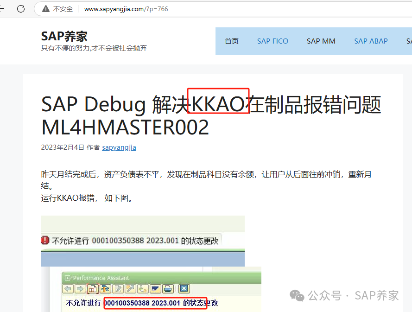Image resolution: width=412 pixels, height=312 pixels.
Task: Click the Performance Assistant message 的状态更改
Action: [x=201, y=303]
